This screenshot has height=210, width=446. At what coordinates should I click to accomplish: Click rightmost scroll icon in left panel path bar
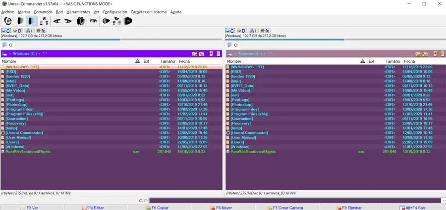(219, 54)
